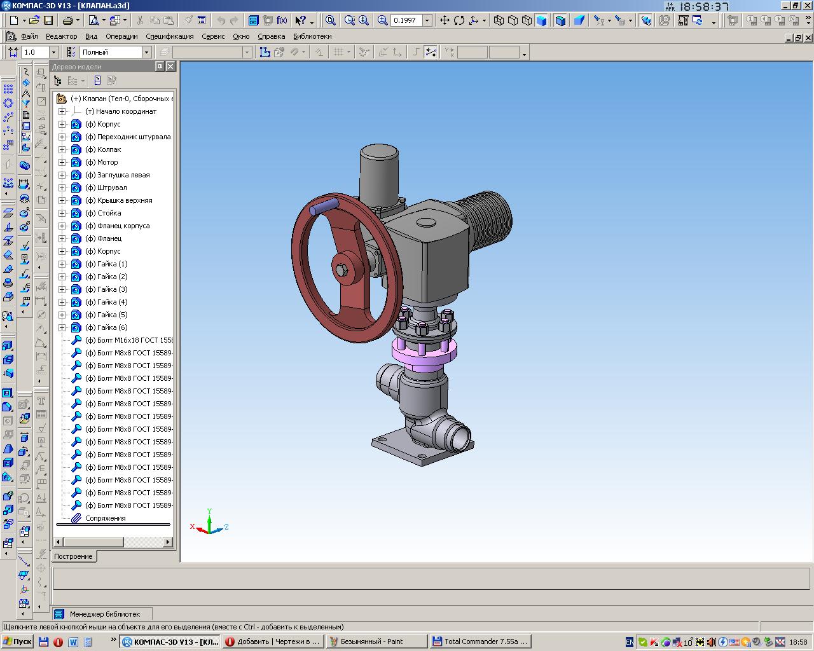Click the Пуск start button

click(x=18, y=641)
